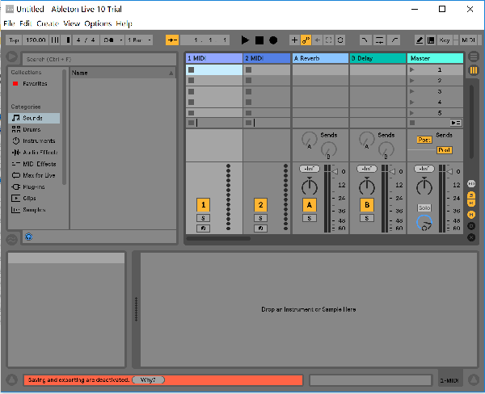Viewport: 485px width, 394px height.
Task: Click the Stop button in transport
Action: coord(259,40)
